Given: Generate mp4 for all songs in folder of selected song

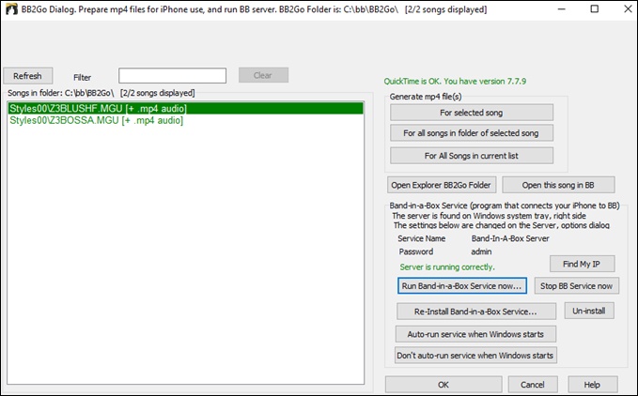Looking at the screenshot, I should point(472,133).
